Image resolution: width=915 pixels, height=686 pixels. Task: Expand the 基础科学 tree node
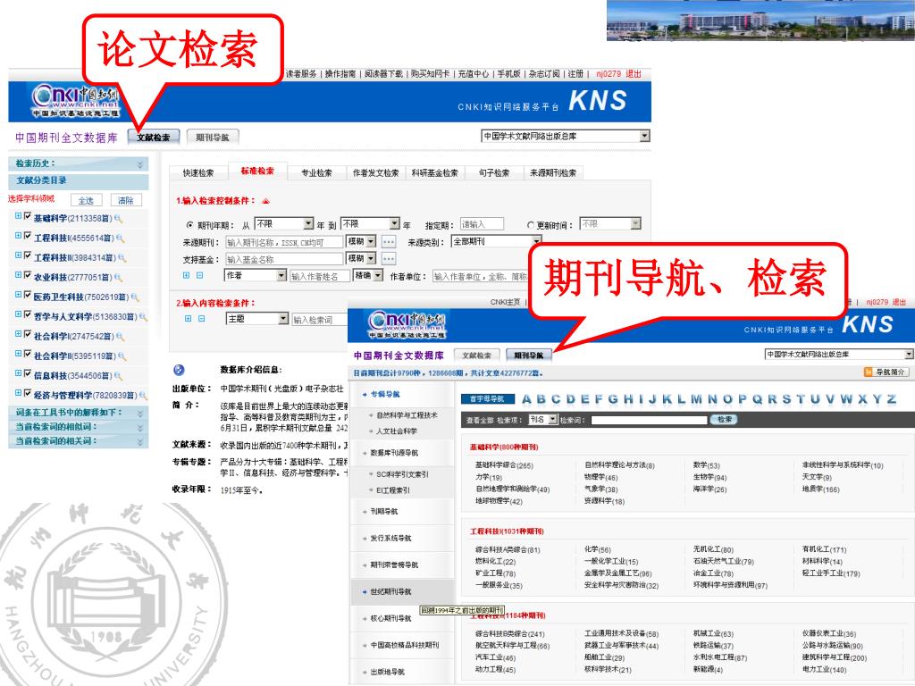pos(19,216)
